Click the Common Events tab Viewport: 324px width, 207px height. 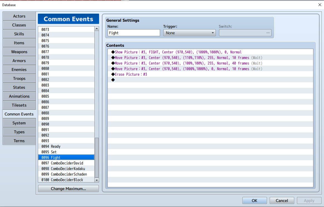[19, 114]
